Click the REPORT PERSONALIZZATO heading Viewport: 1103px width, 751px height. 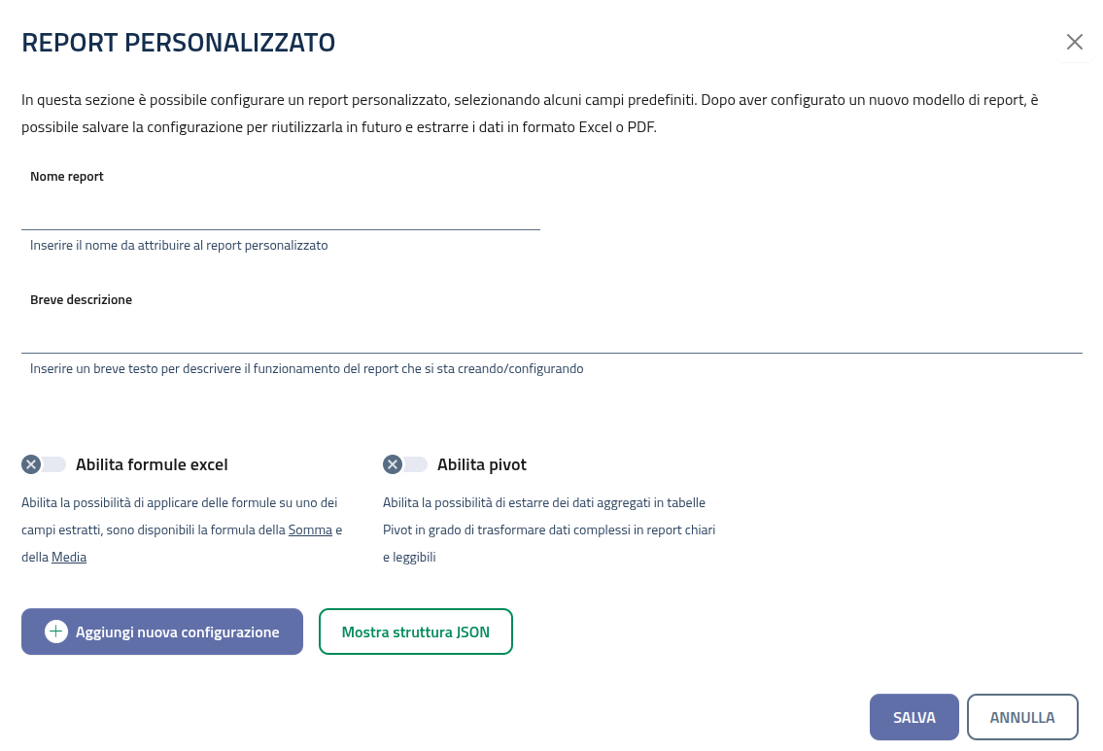coord(179,42)
